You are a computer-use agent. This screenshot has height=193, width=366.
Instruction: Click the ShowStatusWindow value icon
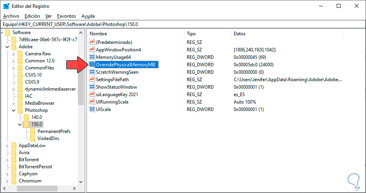pyautogui.click(x=92, y=87)
